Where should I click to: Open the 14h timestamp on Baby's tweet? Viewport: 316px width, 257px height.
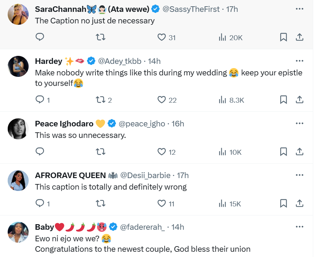(177, 227)
